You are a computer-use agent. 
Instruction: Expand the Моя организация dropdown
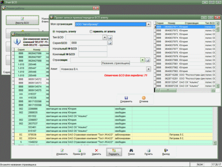pos(149,24)
